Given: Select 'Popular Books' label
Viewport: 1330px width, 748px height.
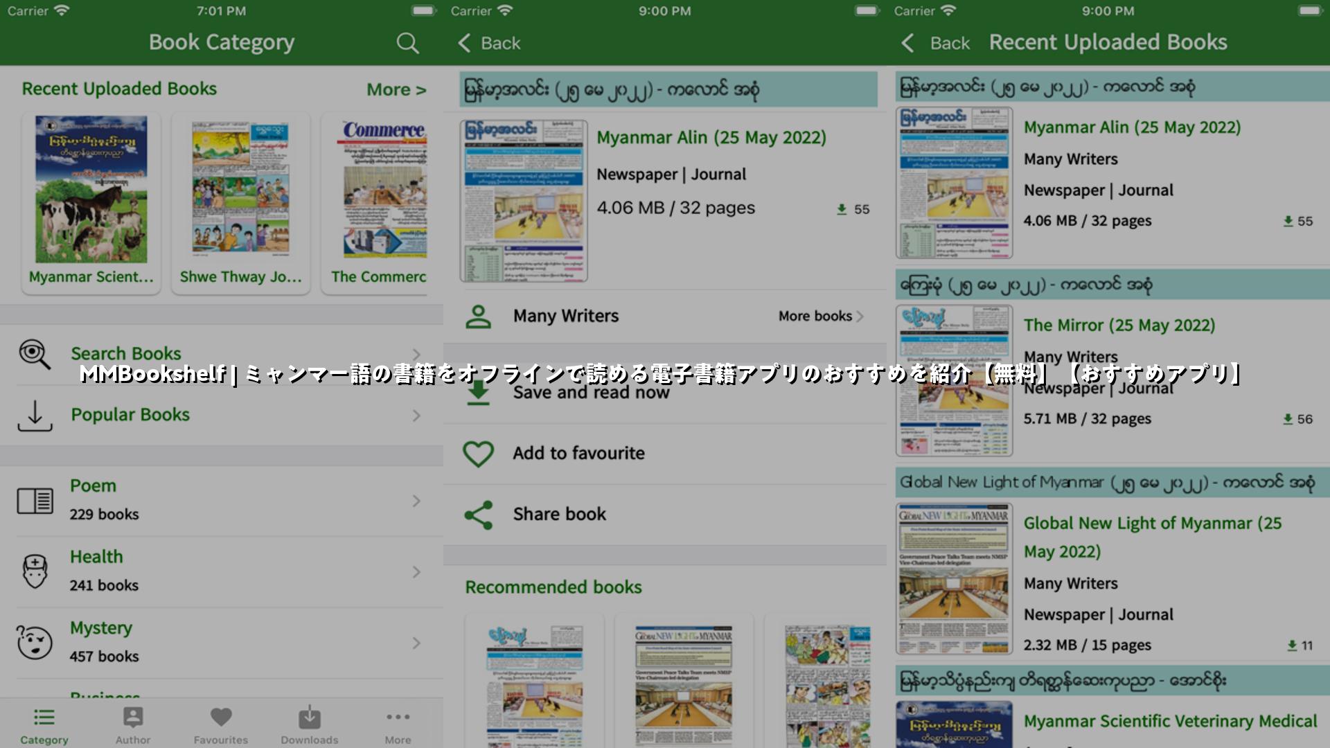Looking at the screenshot, I should (x=130, y=415).
